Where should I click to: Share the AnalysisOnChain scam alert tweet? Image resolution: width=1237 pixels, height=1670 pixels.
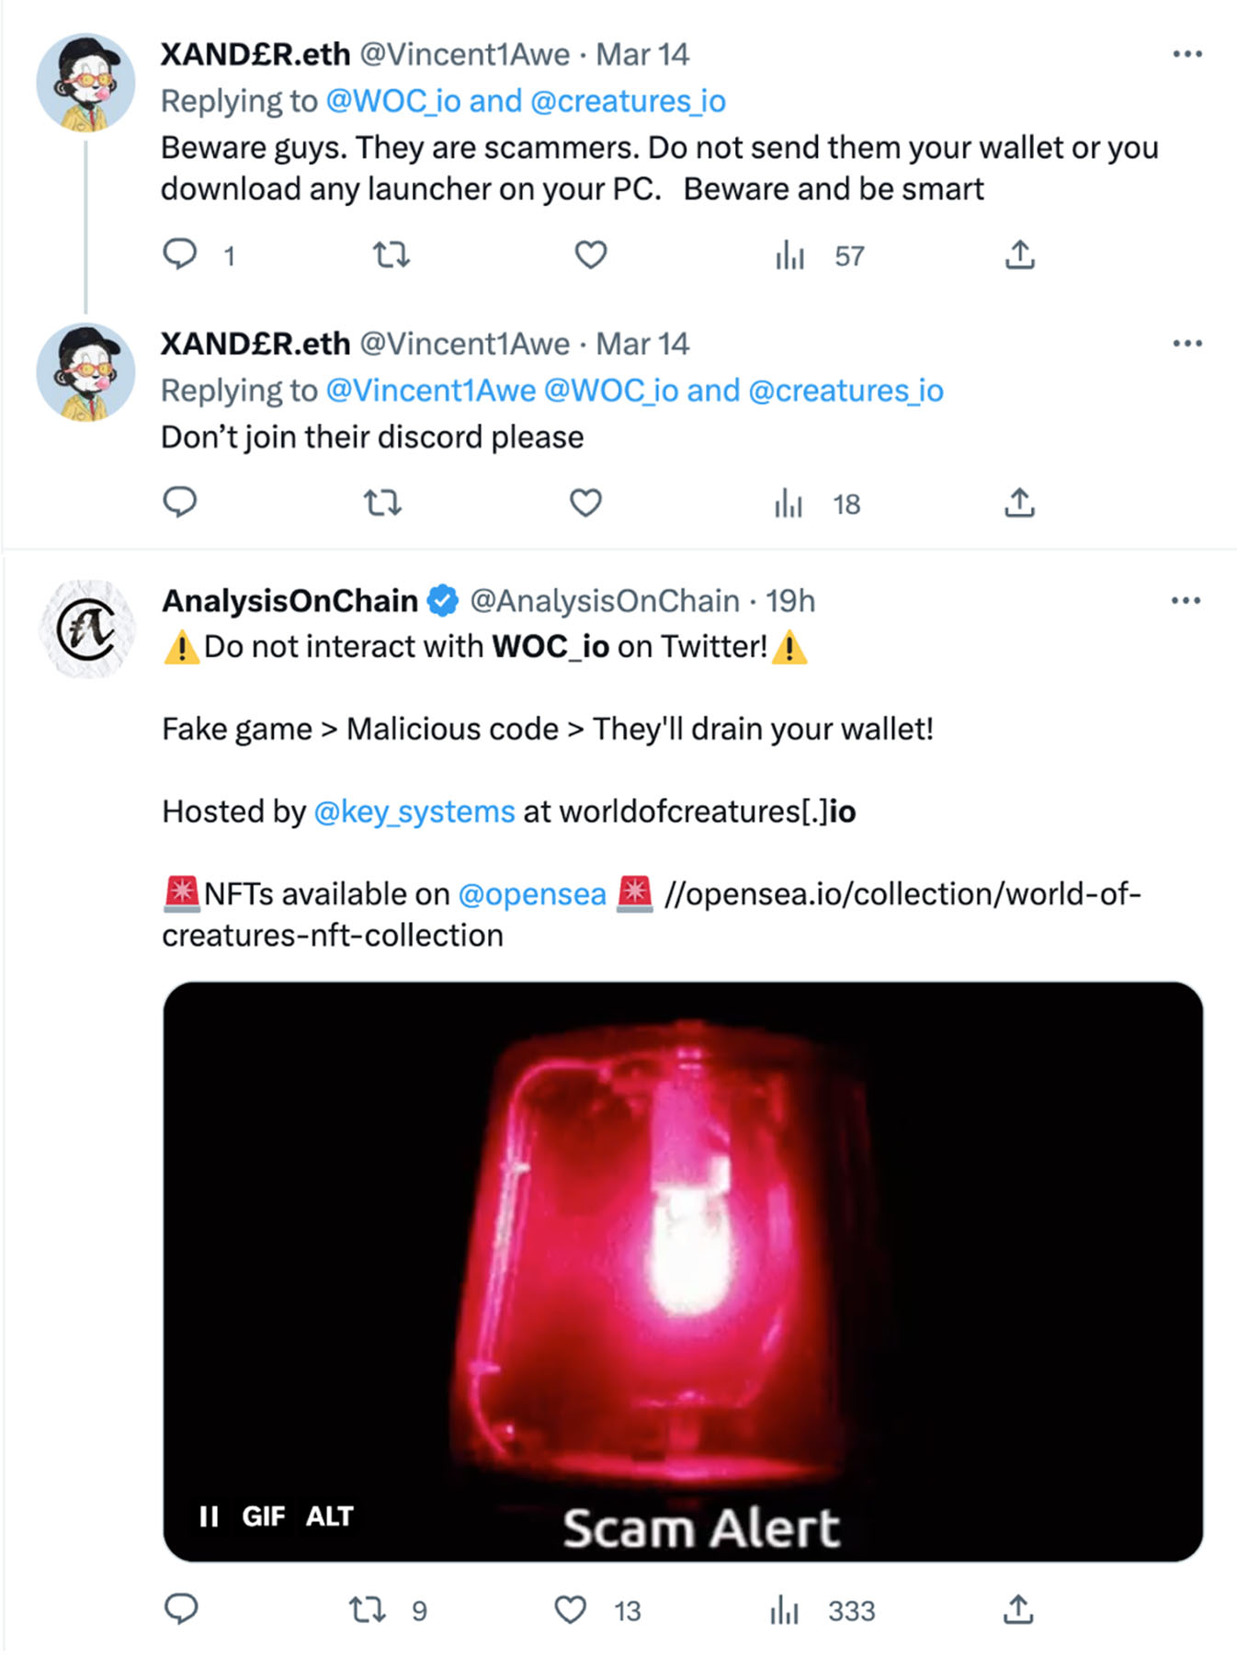click(1018, 1609)
